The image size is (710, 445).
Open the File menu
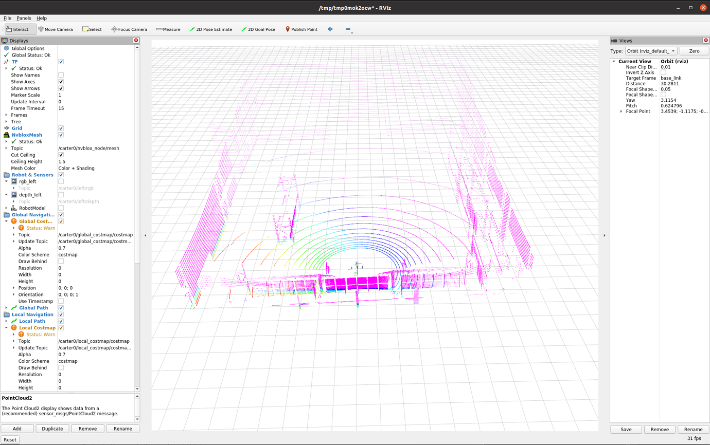point(7,18)
